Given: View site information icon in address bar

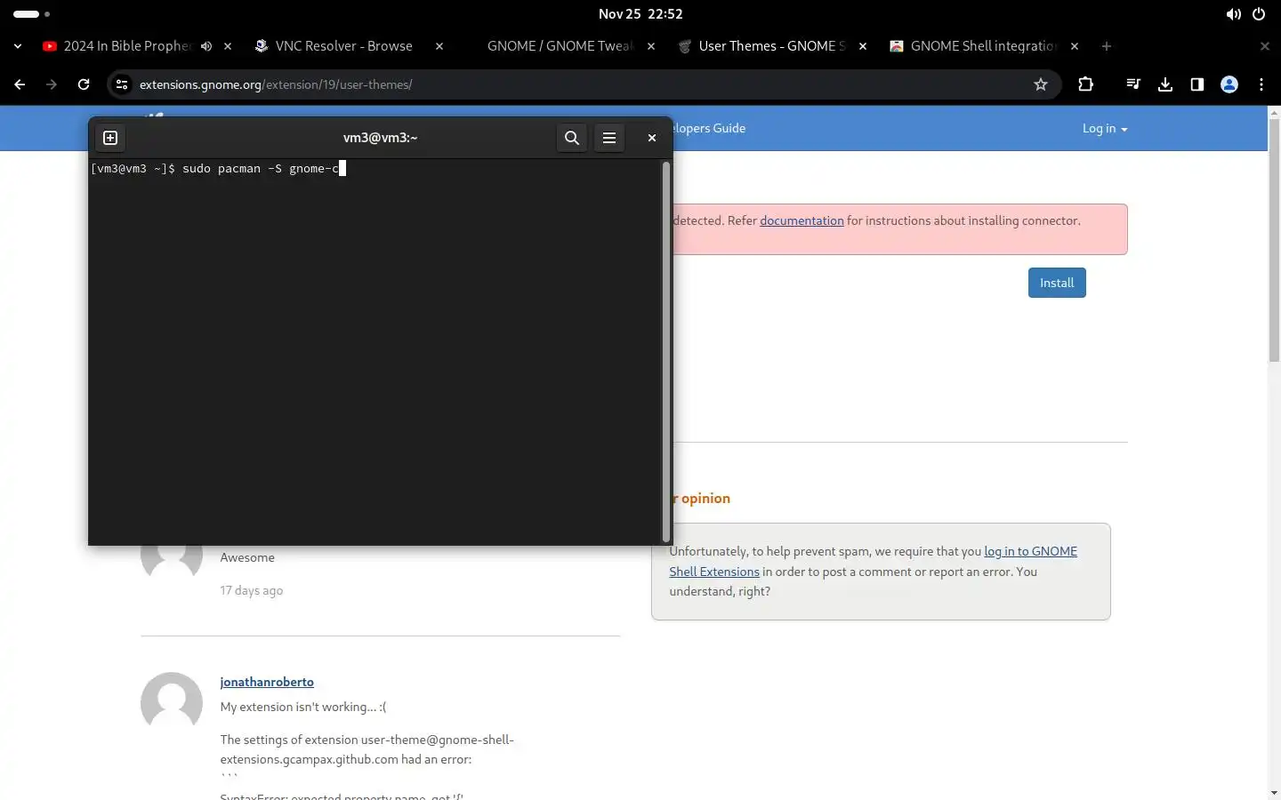Looking at the screenshot, I should pos(123,84).
